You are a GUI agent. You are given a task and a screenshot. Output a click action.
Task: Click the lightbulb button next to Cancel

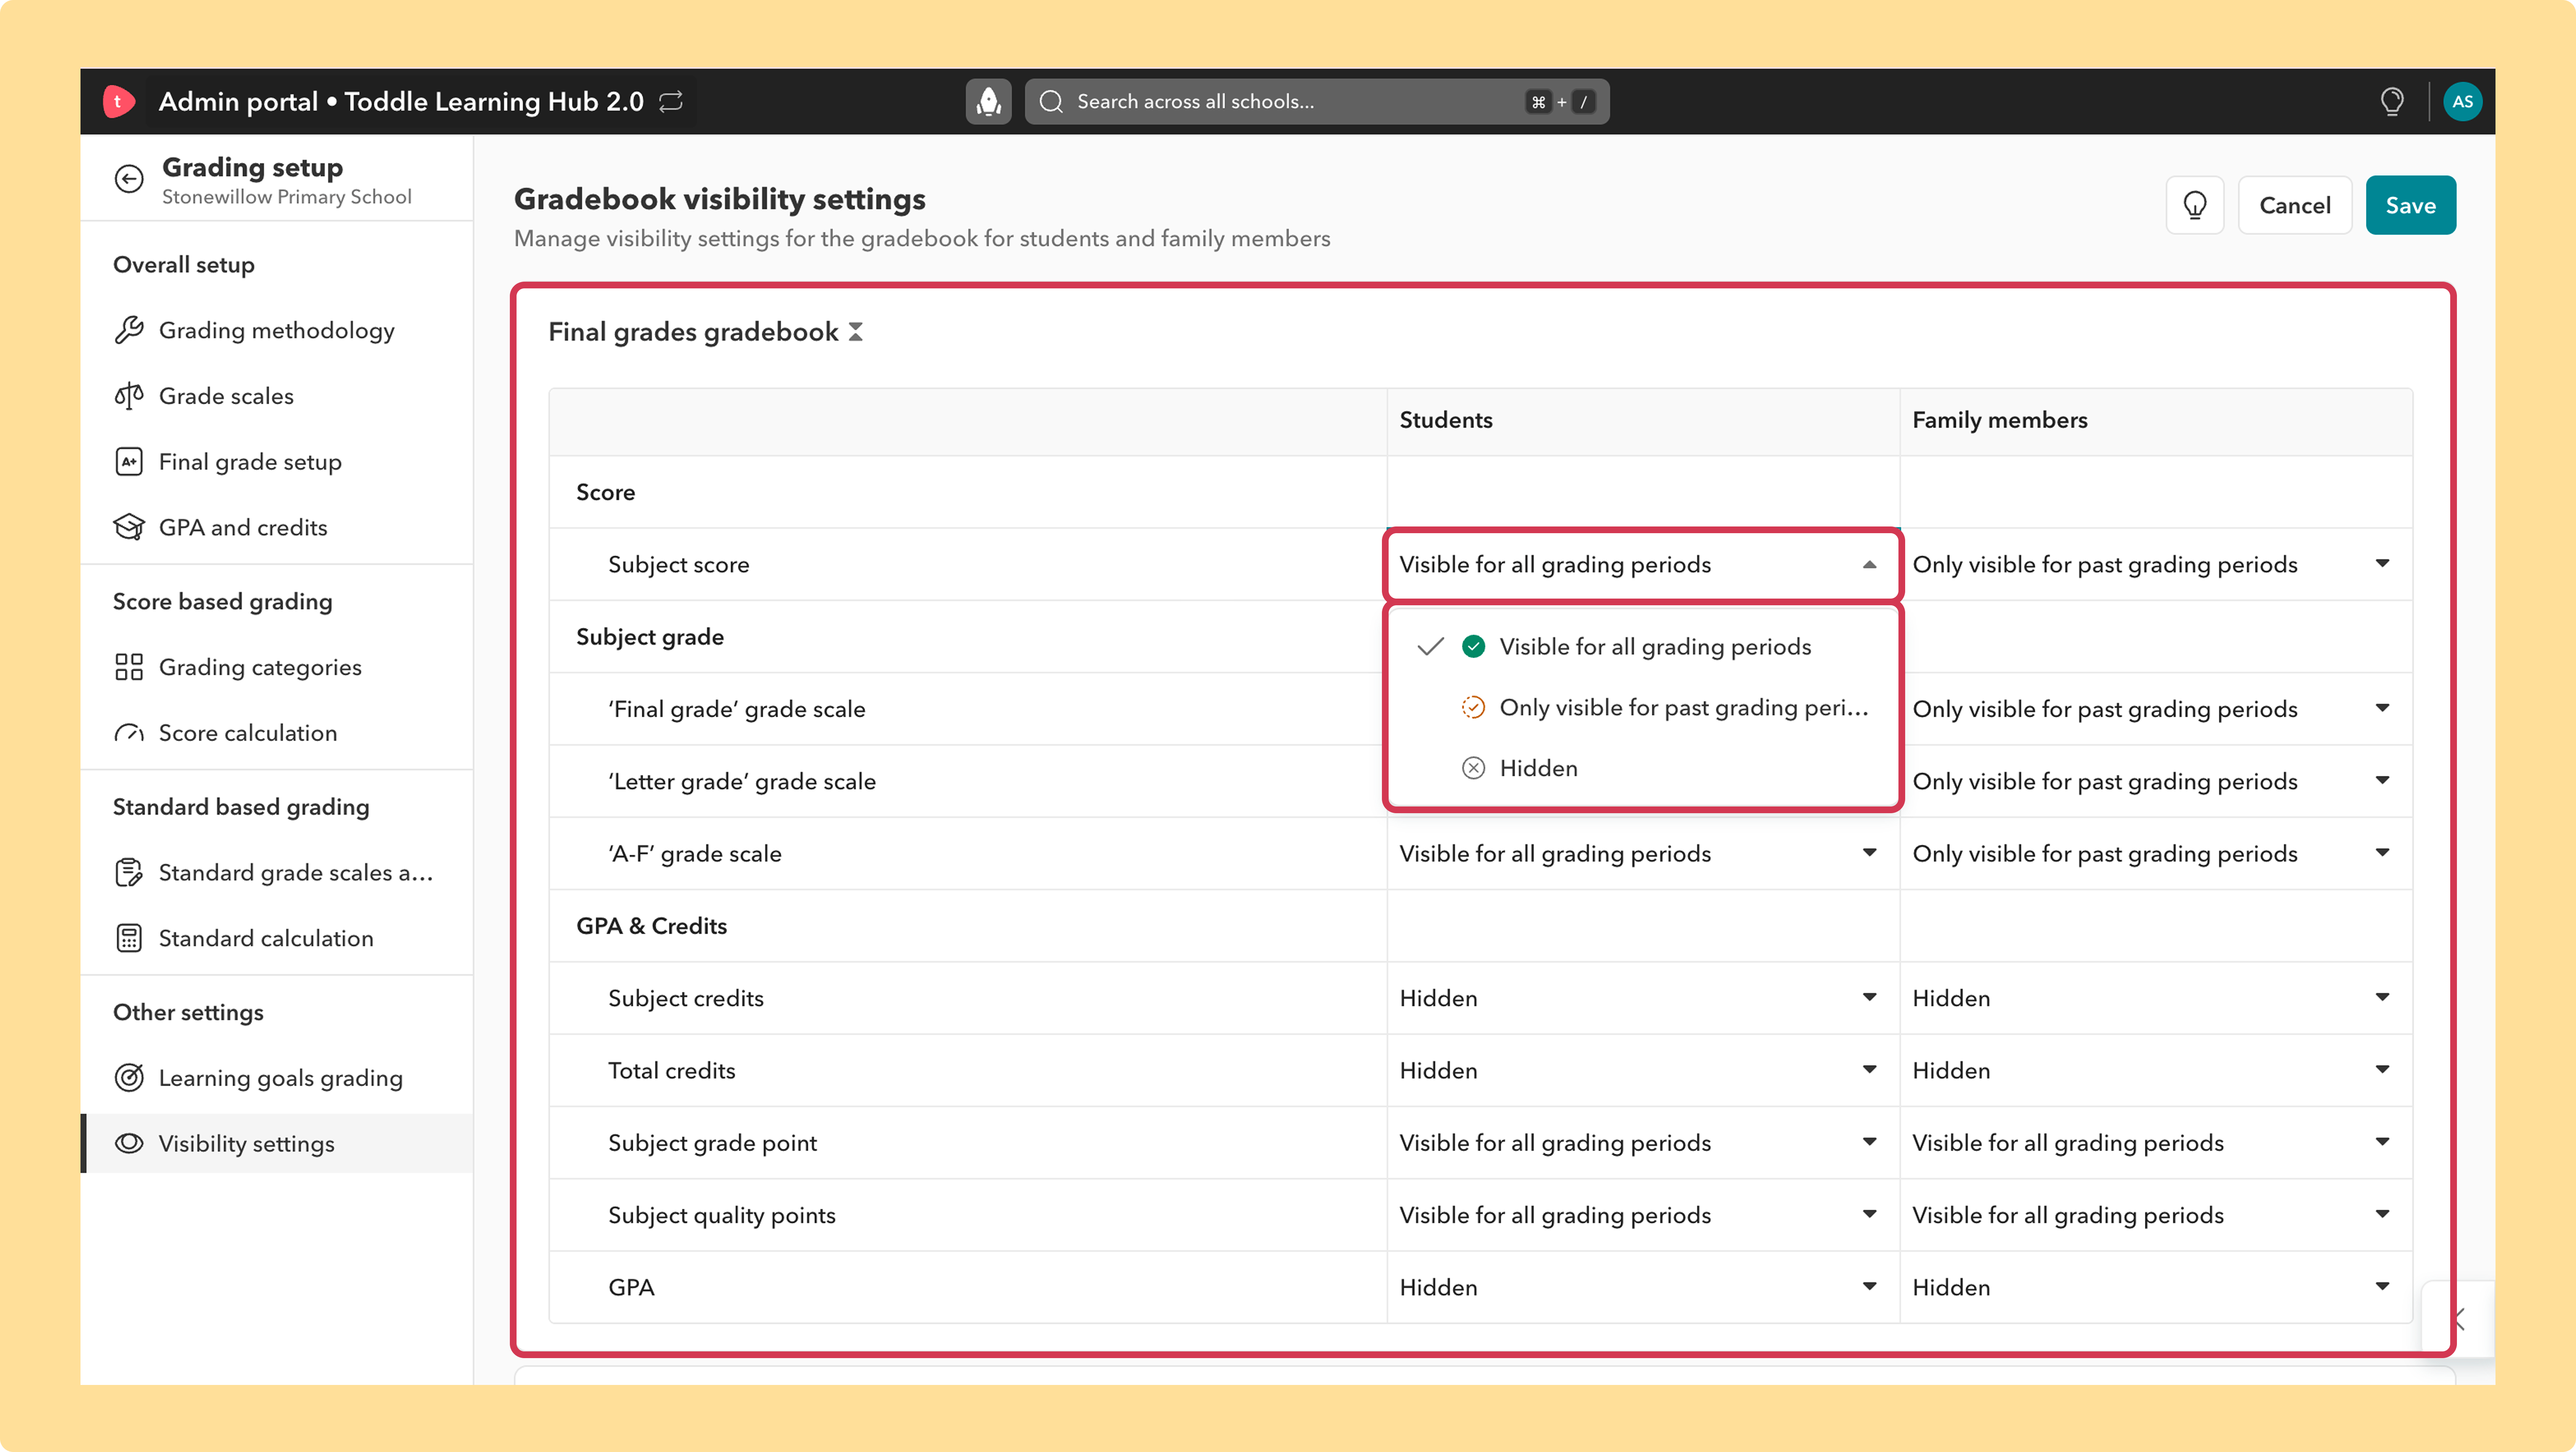tap(2195, 205)
